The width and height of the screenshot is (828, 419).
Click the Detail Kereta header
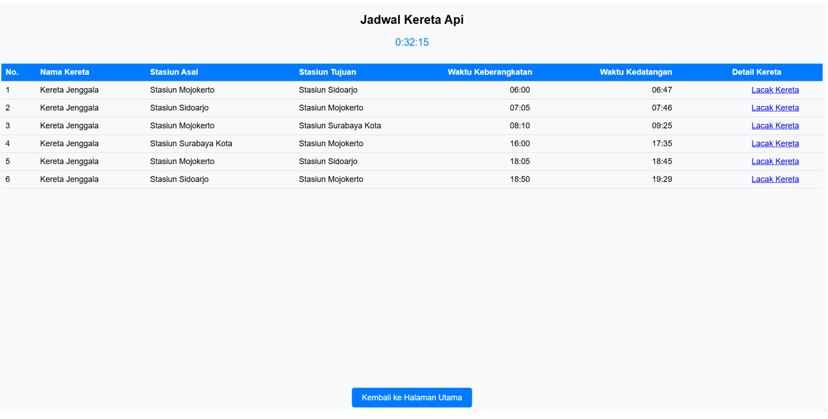coord(756,72)
